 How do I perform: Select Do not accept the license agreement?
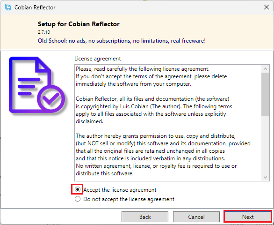point(78,199)
